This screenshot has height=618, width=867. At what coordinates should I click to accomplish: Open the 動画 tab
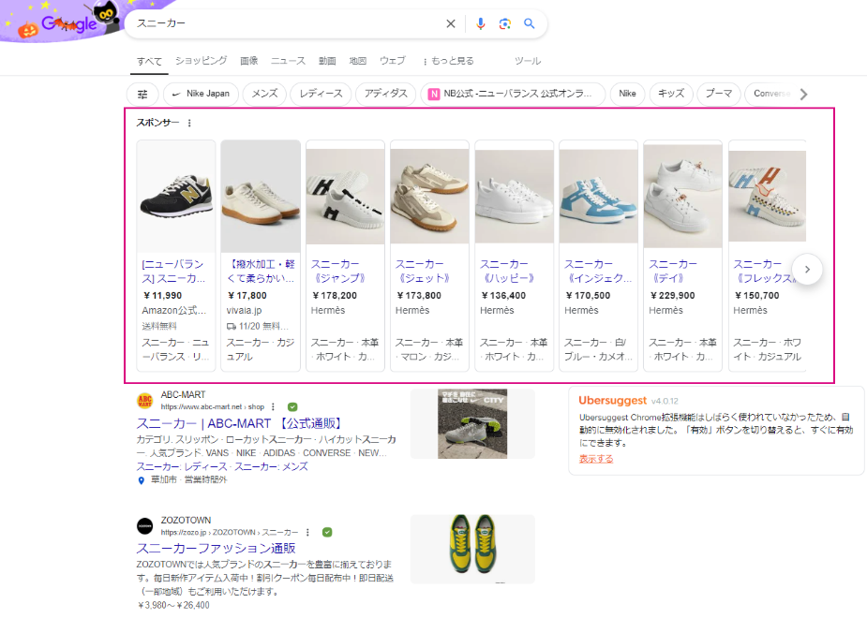click(x=327, y=61)
